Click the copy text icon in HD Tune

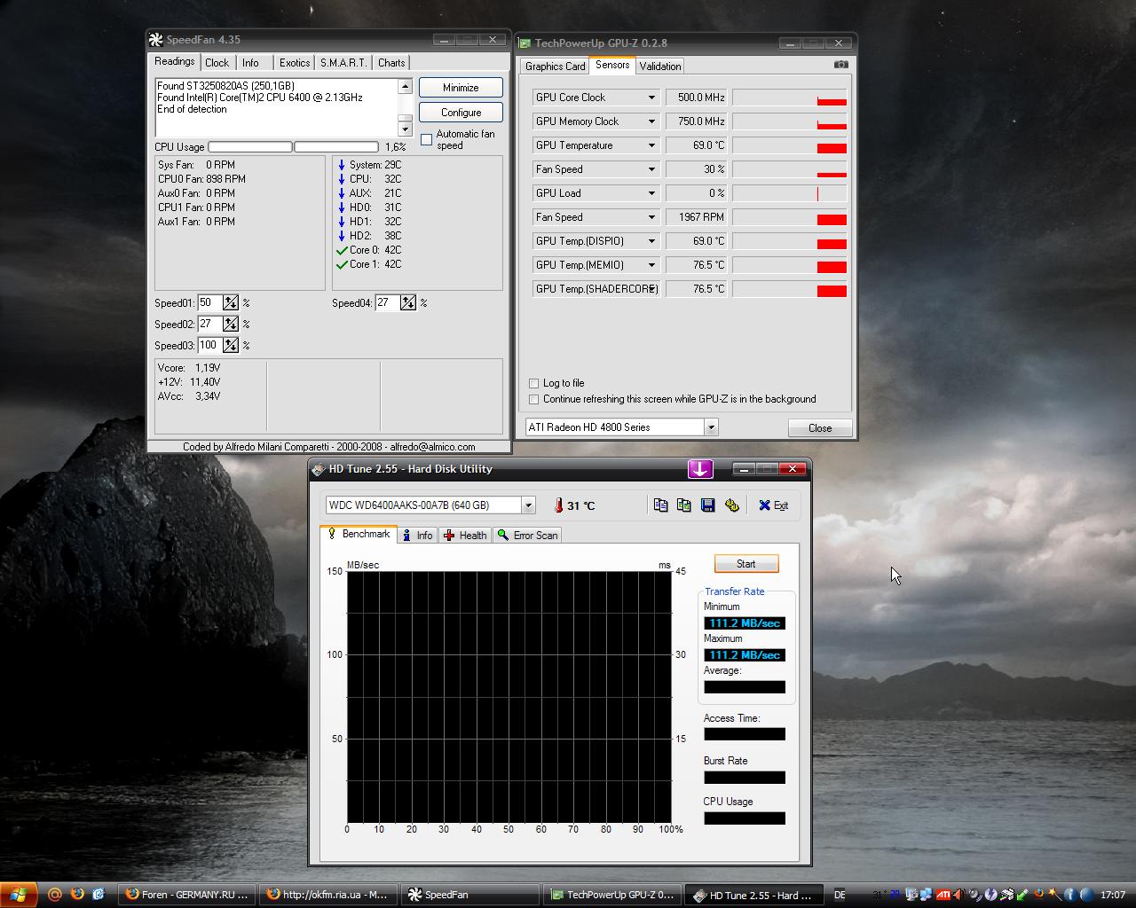660,505
